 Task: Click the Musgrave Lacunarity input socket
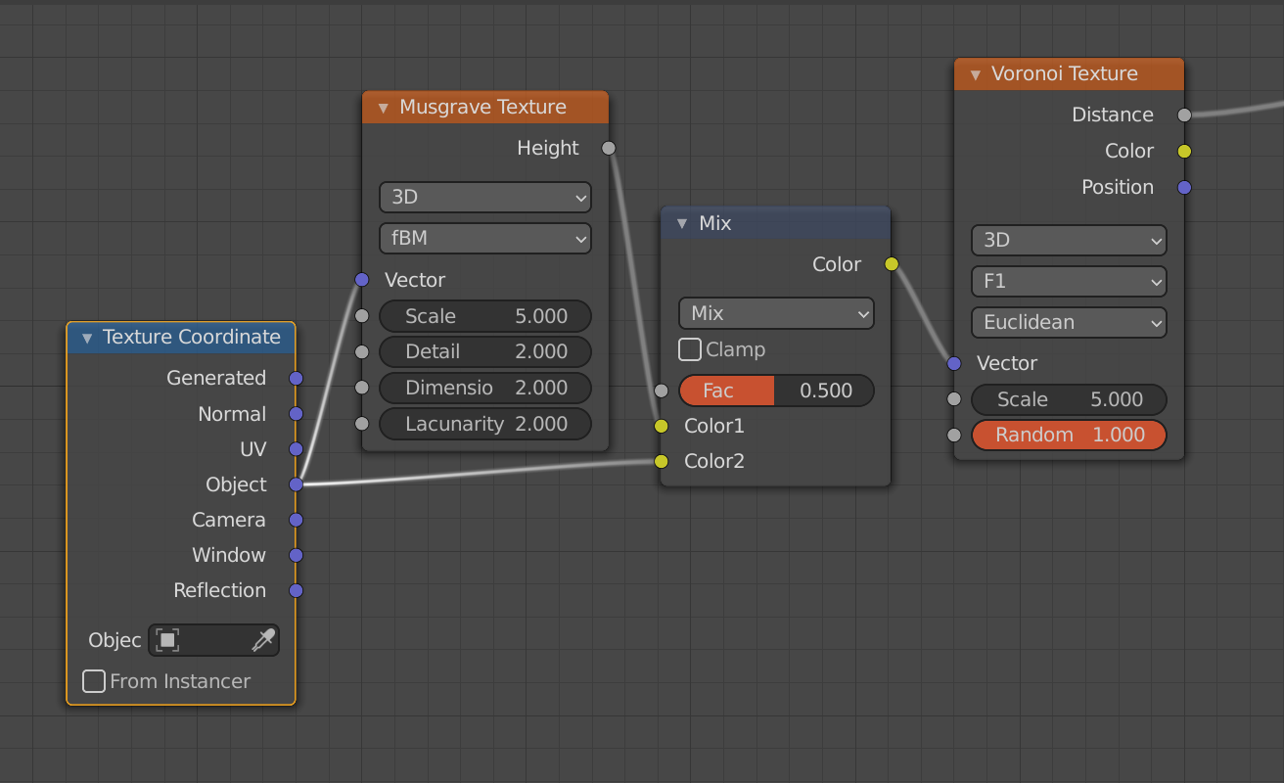(362, 424)
